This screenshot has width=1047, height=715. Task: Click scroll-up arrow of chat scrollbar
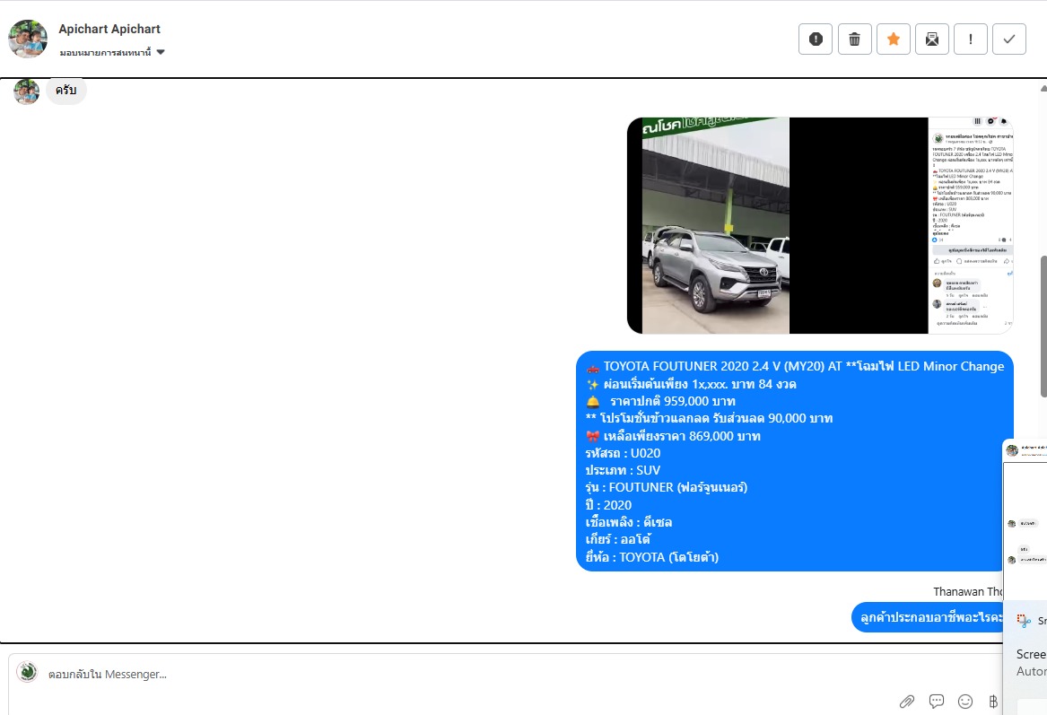point(1043,88)
